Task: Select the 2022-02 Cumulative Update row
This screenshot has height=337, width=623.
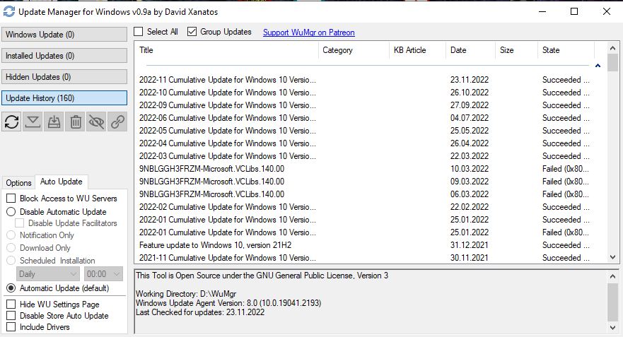Action: [x=364, y=207]
